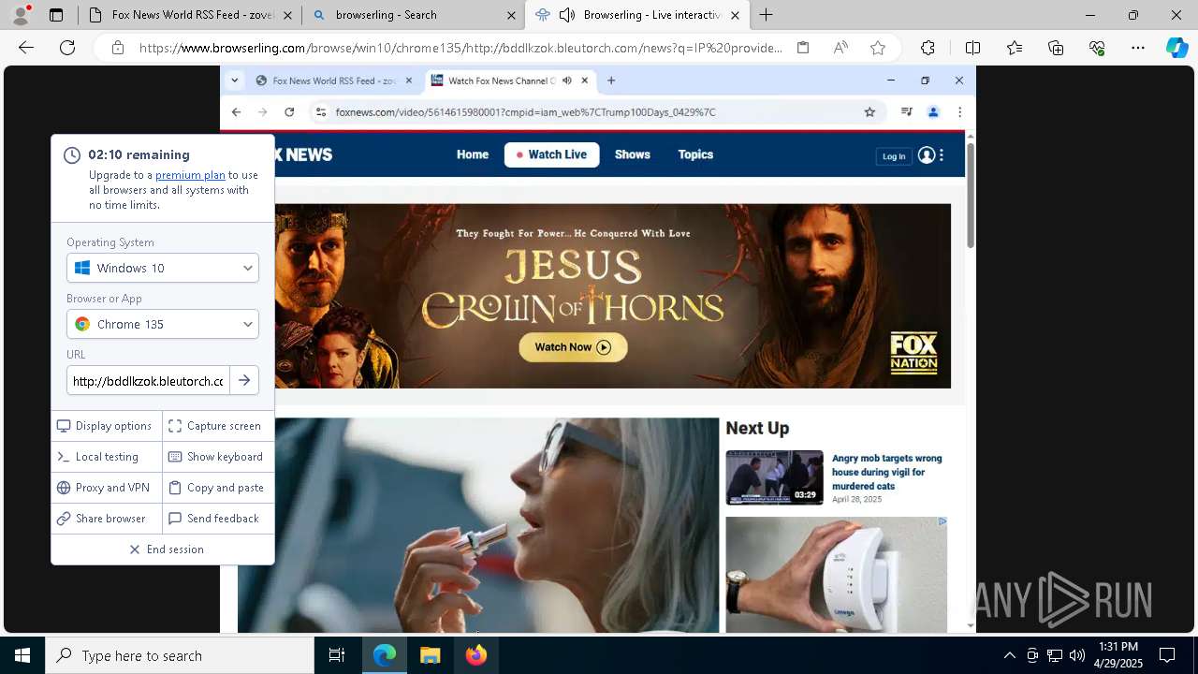Viewport: 1198px width, 674px height.
Task: Go back in remote Chrome
Action: click(x=236, y=112)
